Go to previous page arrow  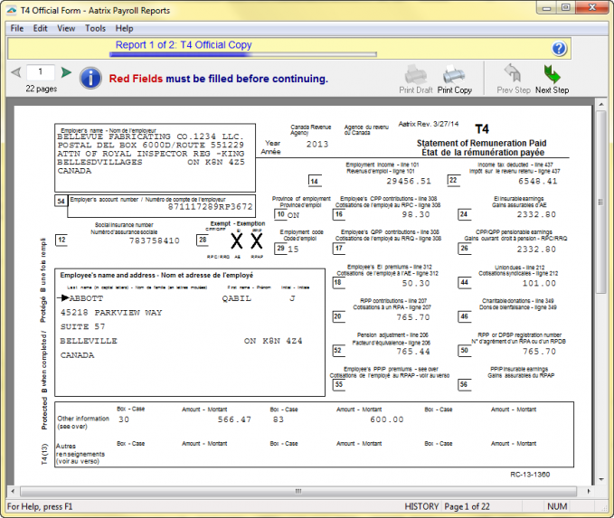point(16,72)
